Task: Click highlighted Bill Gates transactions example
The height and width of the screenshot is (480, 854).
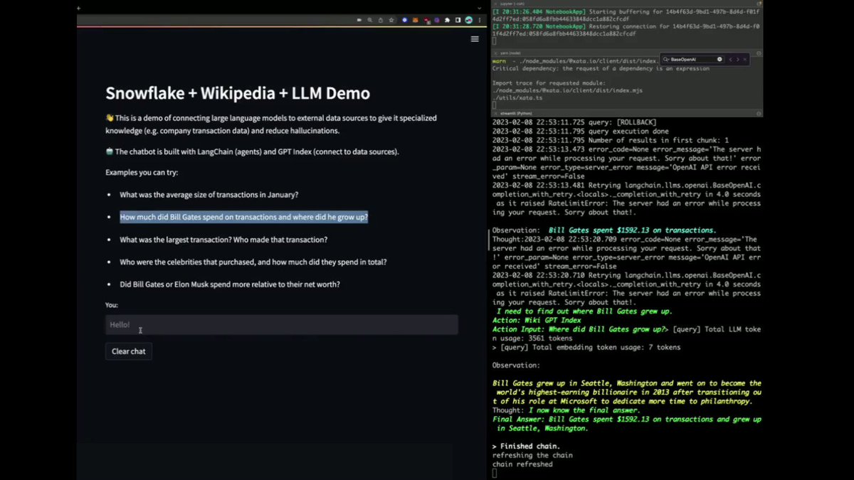Action: (244, 217)
